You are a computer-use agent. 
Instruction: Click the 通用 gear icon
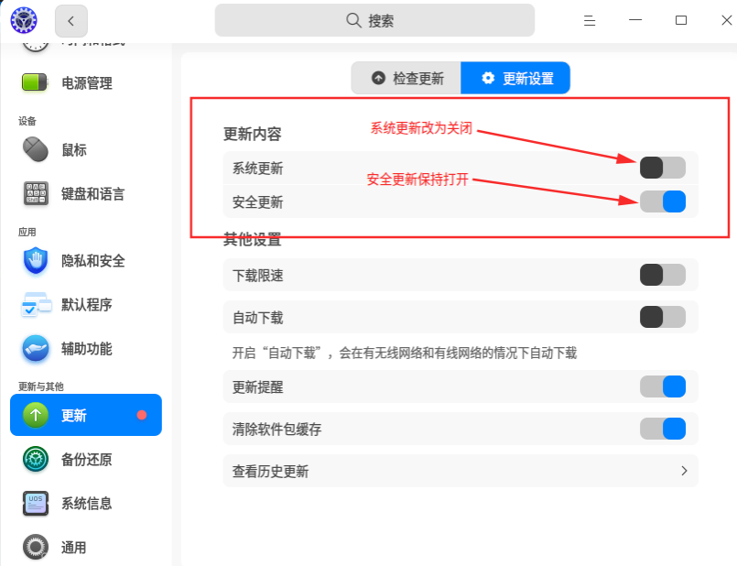click(x=36, y=547)
